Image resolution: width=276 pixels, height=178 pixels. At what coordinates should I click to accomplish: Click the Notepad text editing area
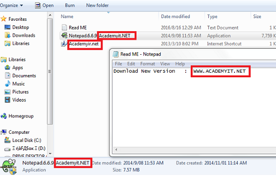tap(194, 107)
